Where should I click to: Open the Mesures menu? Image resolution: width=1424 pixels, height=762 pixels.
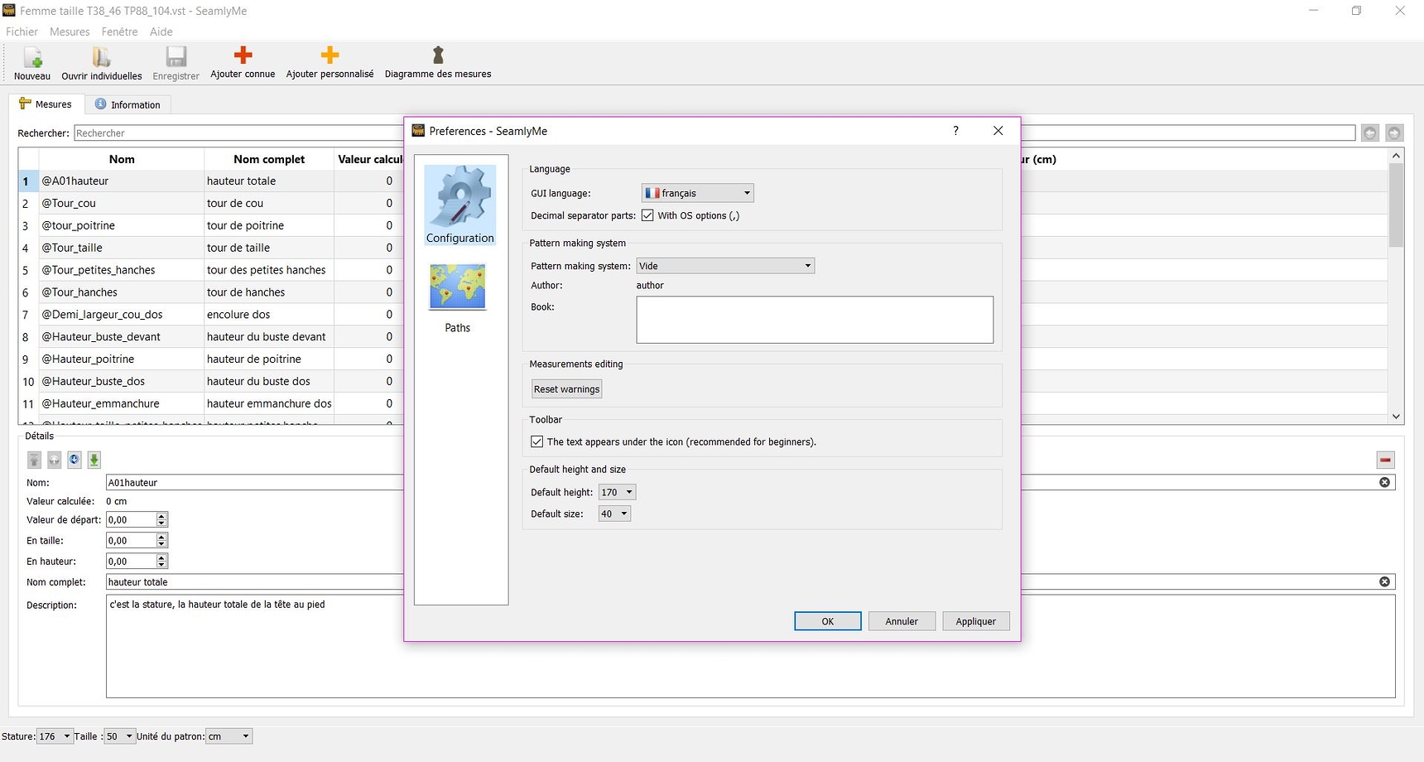tap(69, 31)
